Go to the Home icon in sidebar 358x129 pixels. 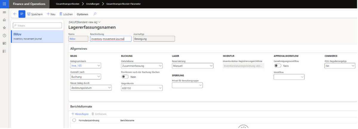[4, 20]
